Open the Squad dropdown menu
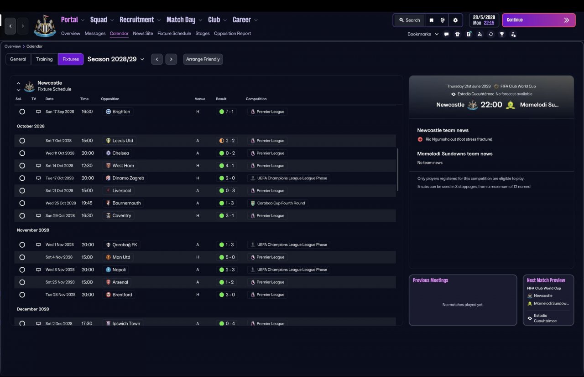Viewport: 584px width, 377px height. click(102, 20)
